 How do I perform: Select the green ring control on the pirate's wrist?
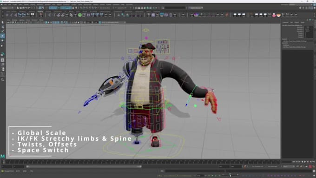click(193, 90)
